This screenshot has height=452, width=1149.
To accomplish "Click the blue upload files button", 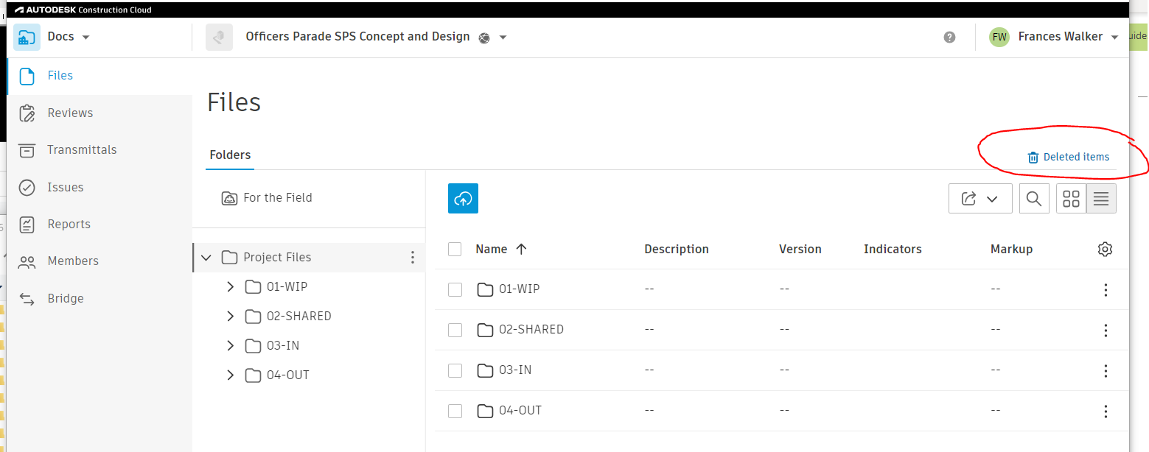I will click(463, 199).
